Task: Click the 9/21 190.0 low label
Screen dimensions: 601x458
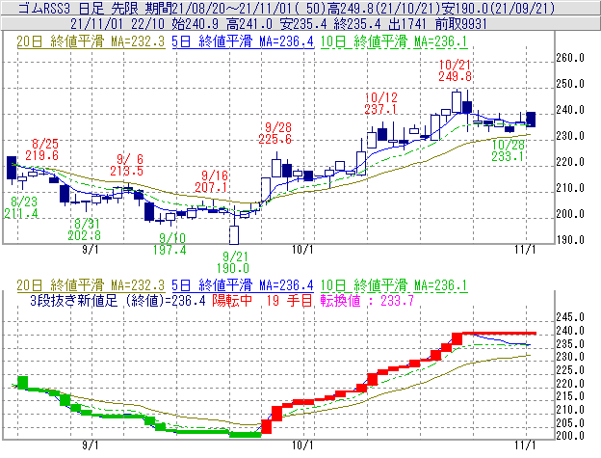Action: [233, 262]
